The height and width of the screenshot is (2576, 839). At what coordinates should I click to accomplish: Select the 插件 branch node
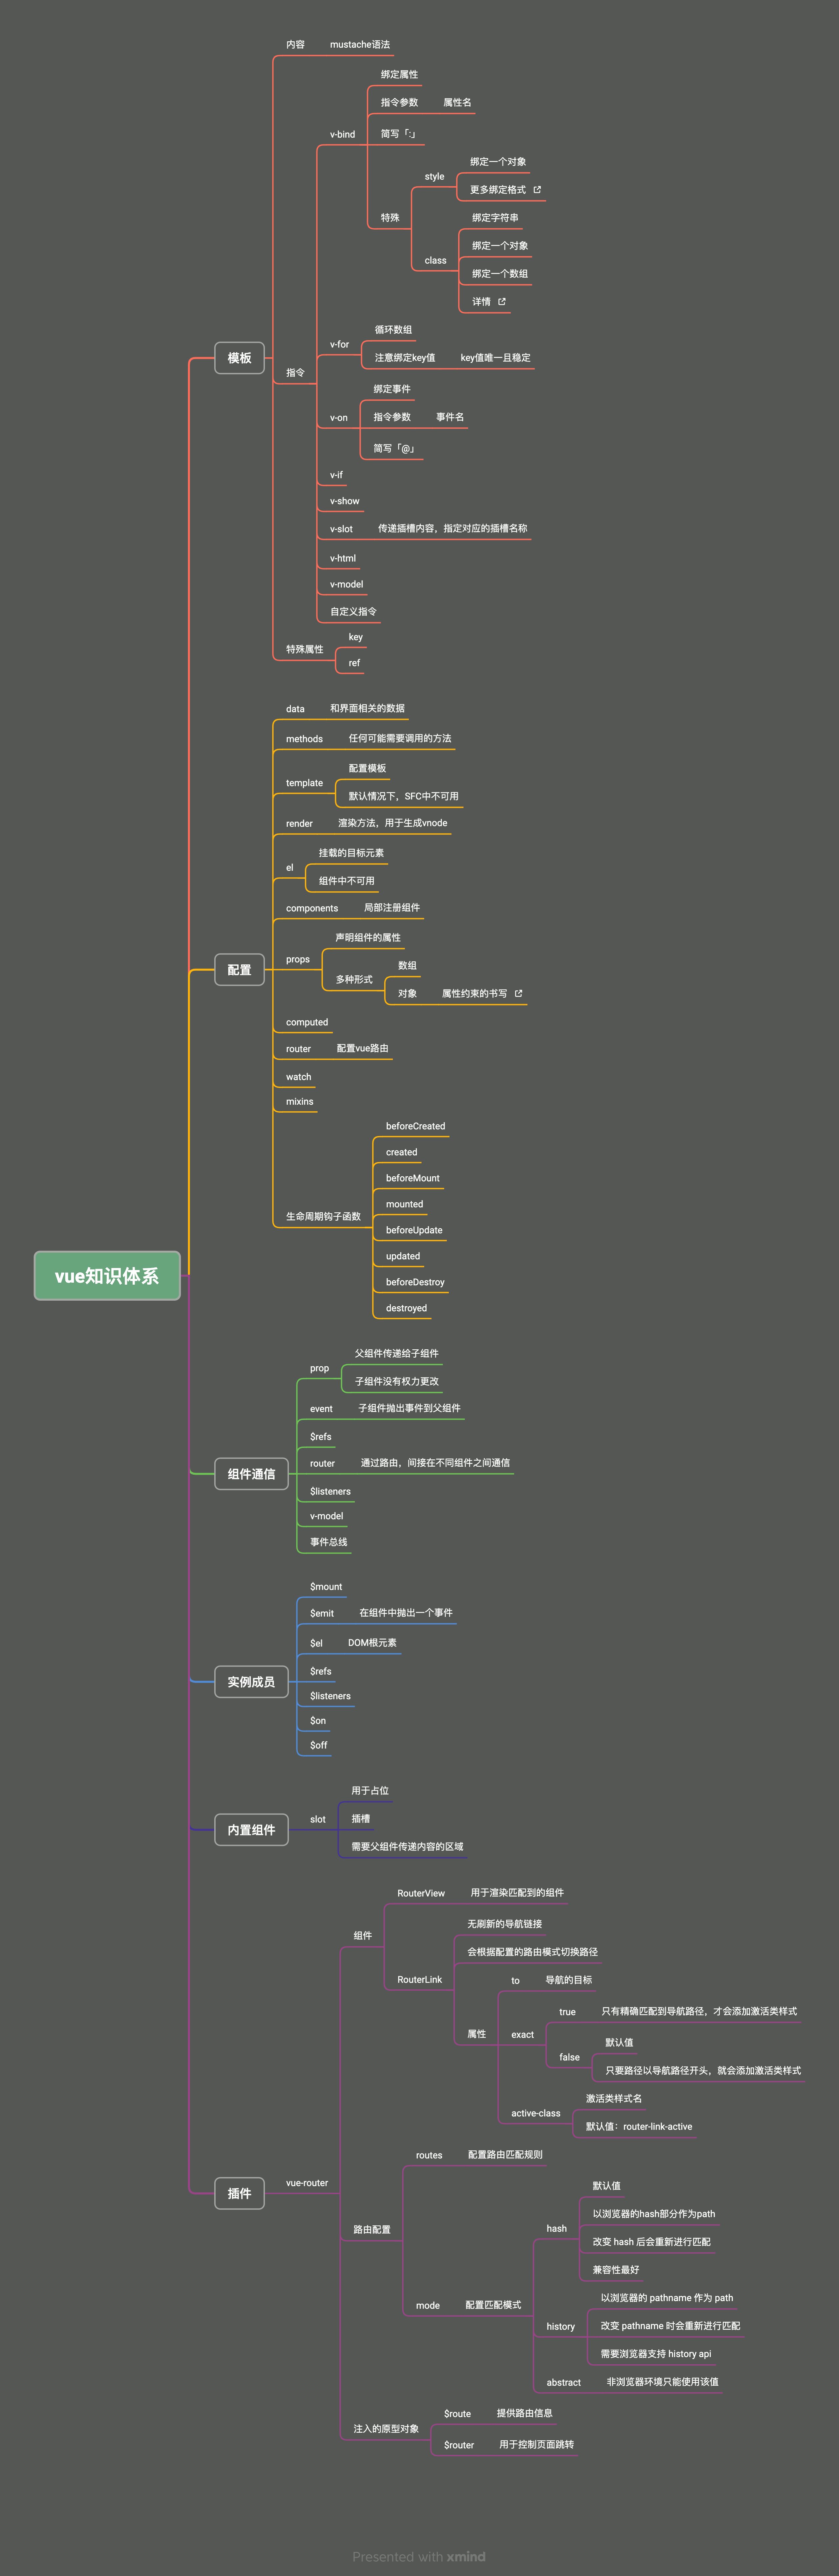click(239, 2194)
